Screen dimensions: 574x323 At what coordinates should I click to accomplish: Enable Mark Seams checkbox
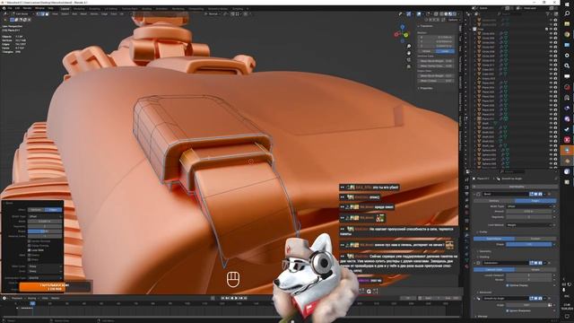coord(30,255)
